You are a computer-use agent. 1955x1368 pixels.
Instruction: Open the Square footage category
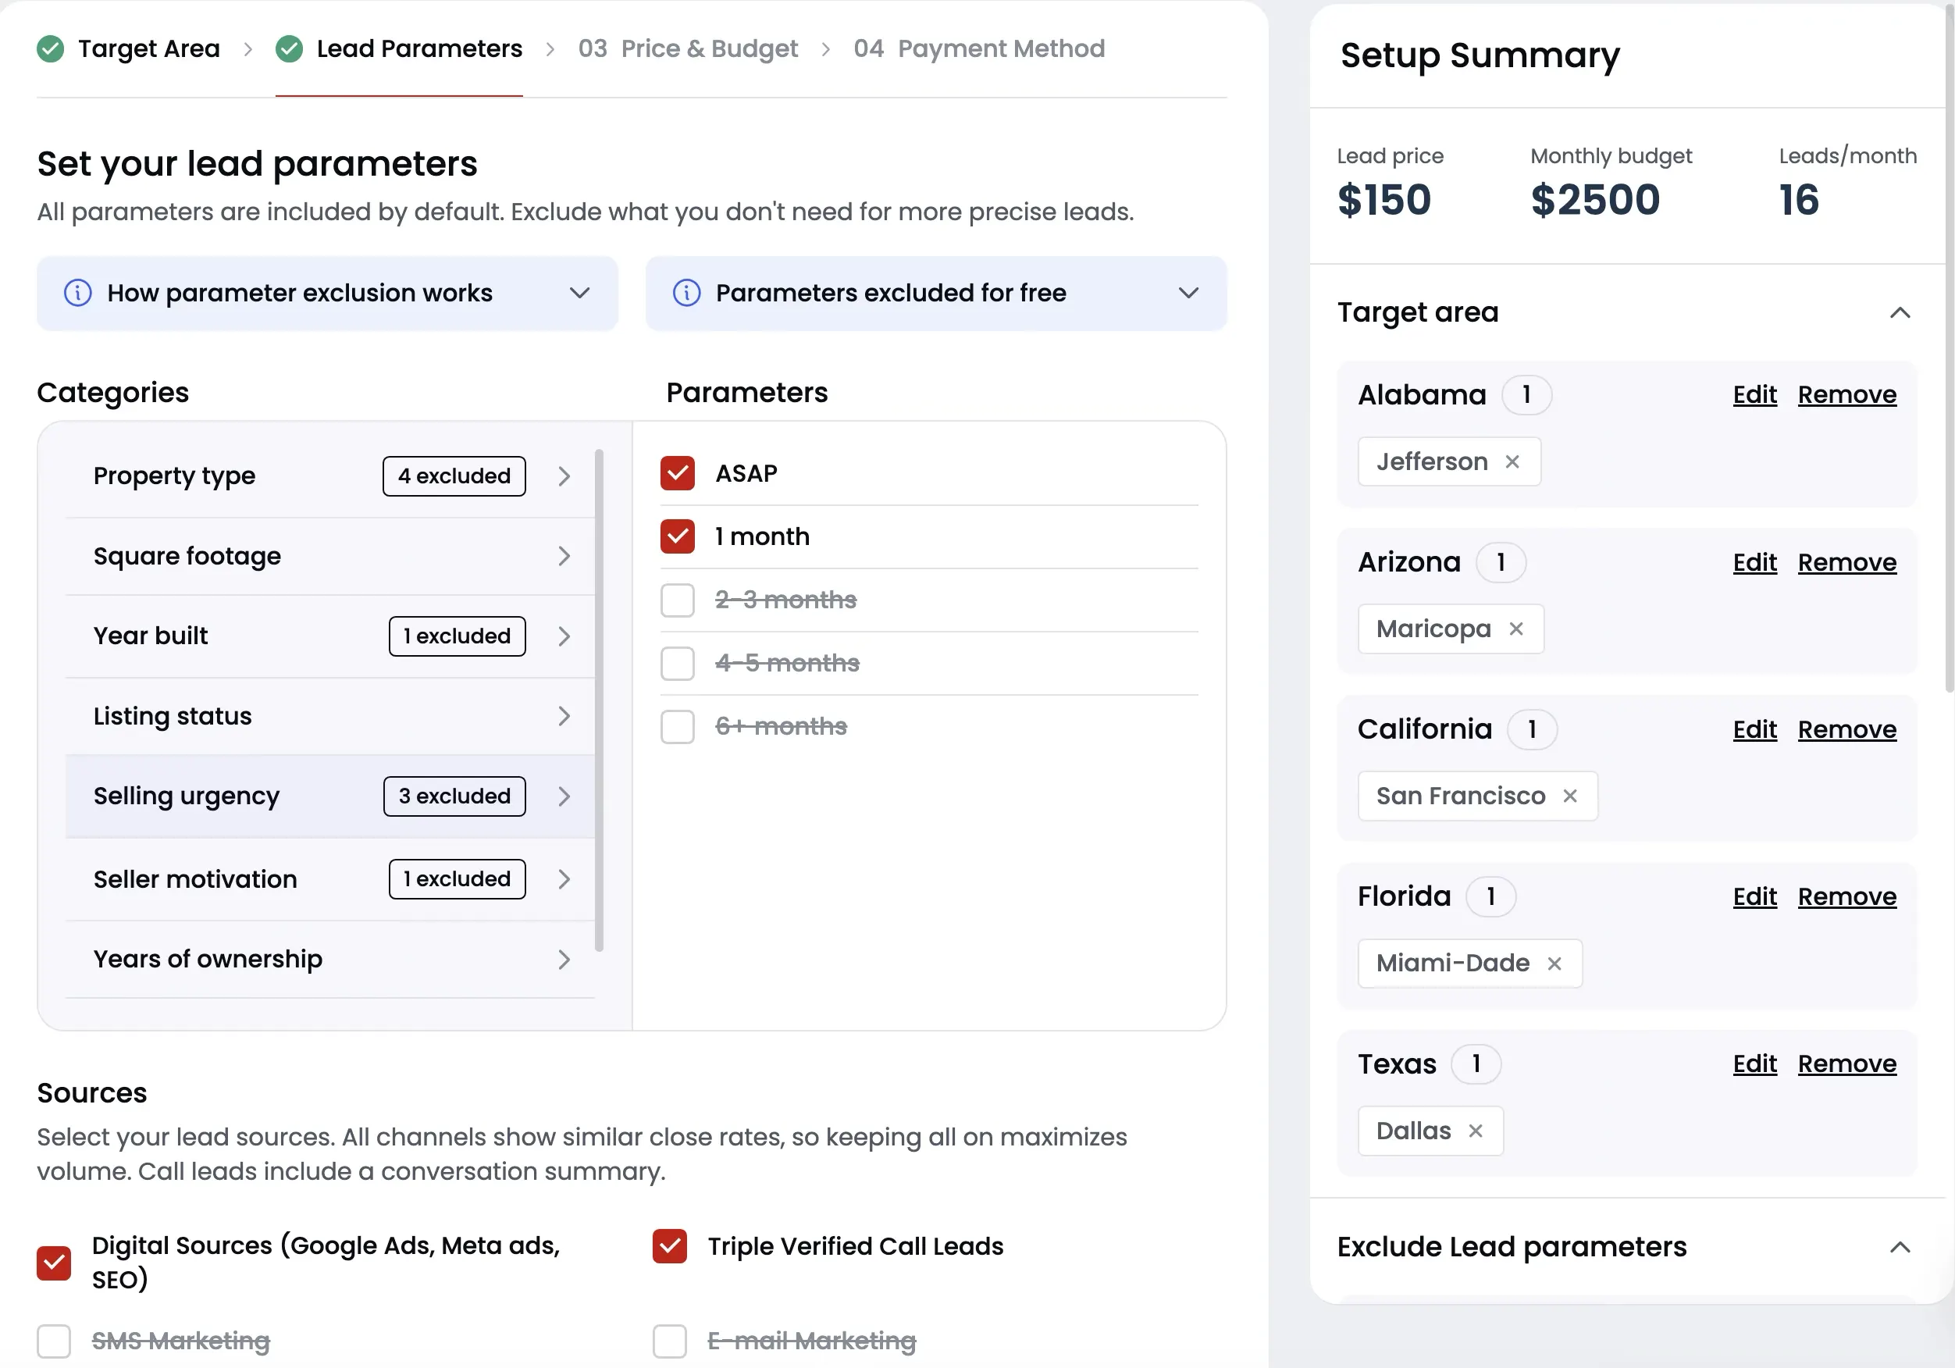[329, 556]
